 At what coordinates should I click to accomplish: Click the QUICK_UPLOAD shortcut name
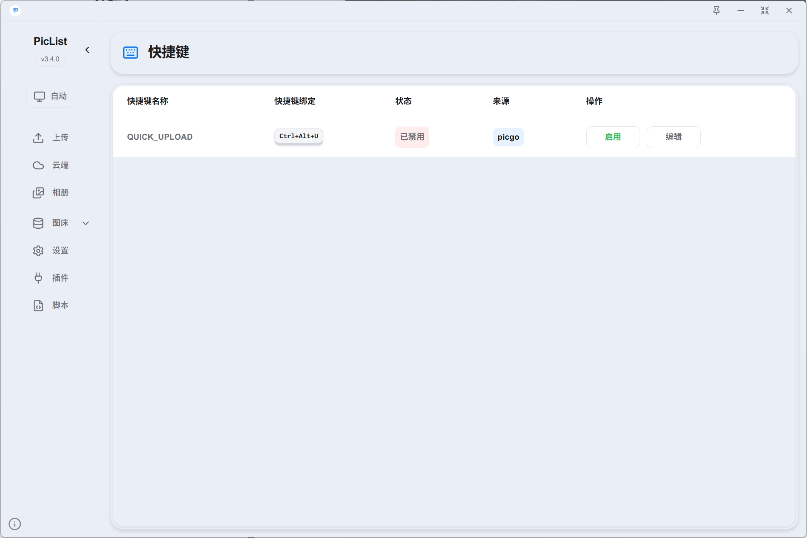(x=160, y=137)
